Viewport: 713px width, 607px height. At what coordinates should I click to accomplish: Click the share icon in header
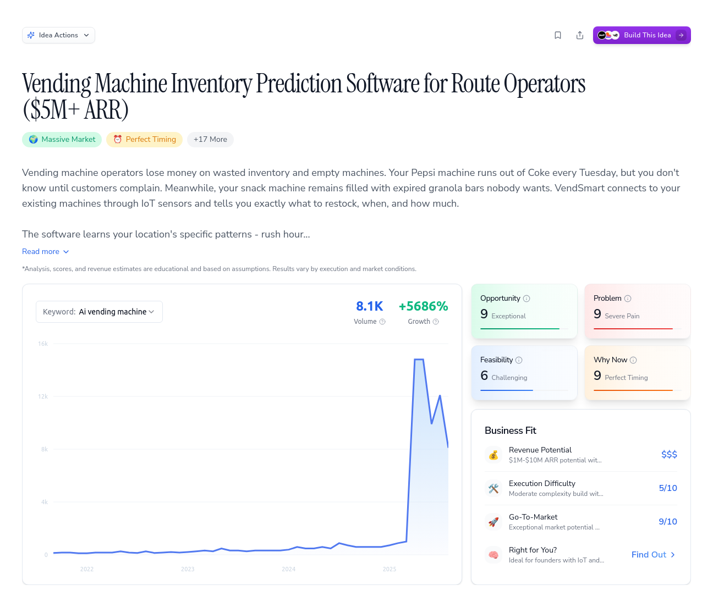click(x=580, y=35)
